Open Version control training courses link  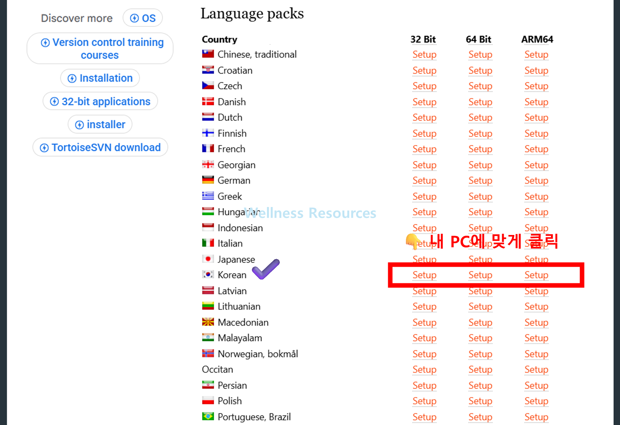100,48
